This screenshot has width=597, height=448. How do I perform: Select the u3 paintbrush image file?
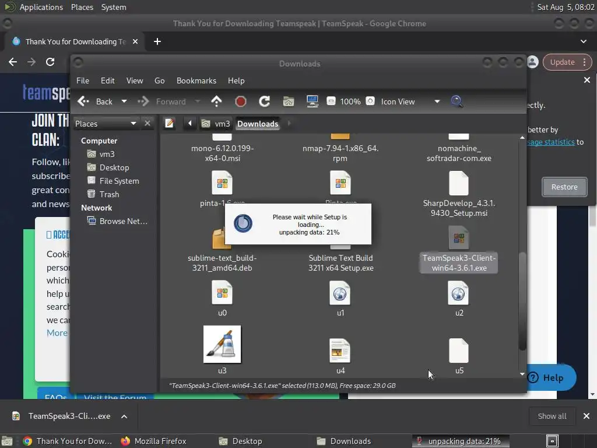click(222, 344)
